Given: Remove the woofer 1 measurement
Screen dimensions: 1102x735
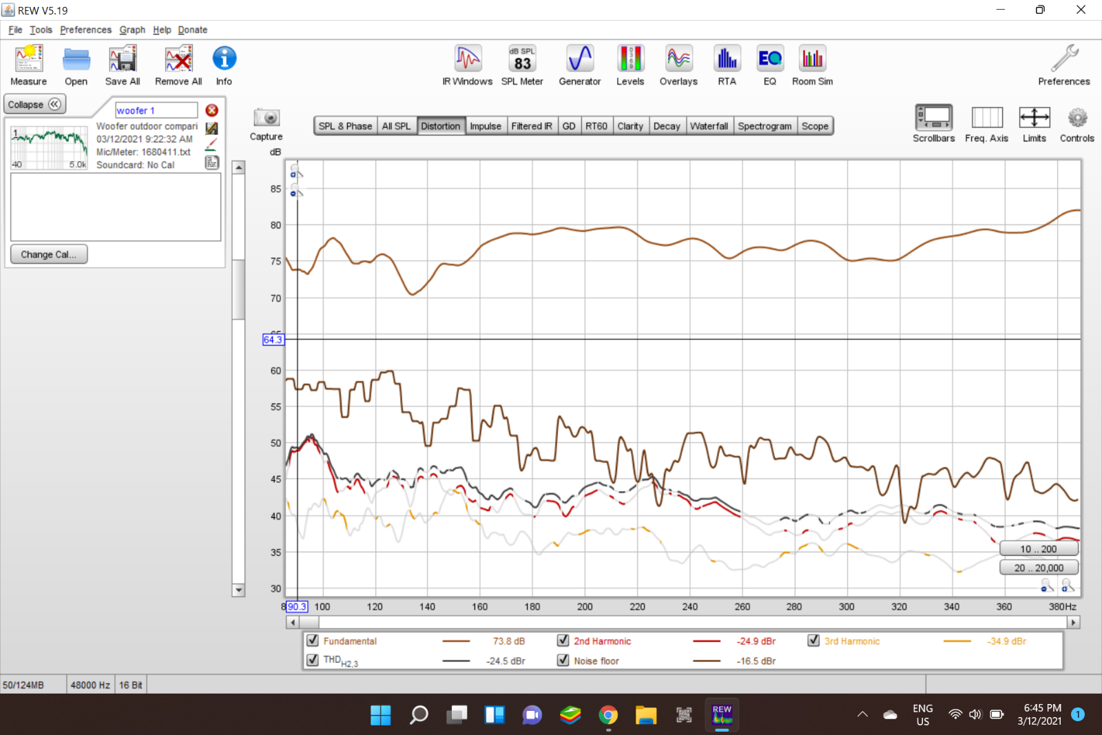Looking at the screenshot, I should point(212,110).
